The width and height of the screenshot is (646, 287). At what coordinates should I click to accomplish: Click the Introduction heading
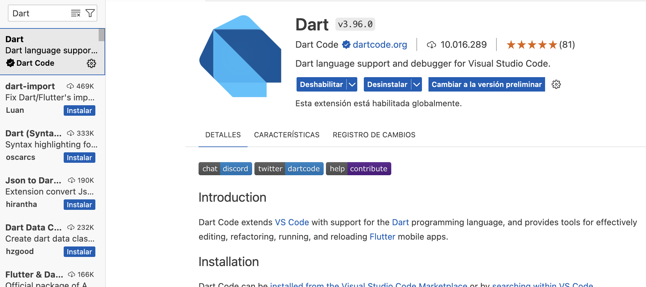pyautogui.click(x=233, y=197)
